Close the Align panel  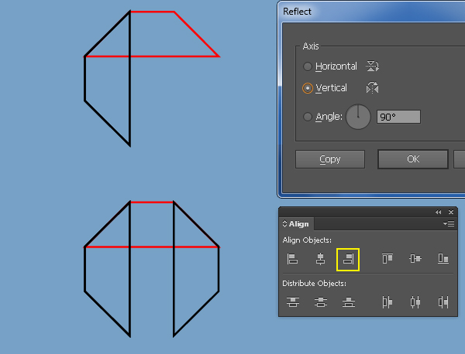[x=451, y=212]
